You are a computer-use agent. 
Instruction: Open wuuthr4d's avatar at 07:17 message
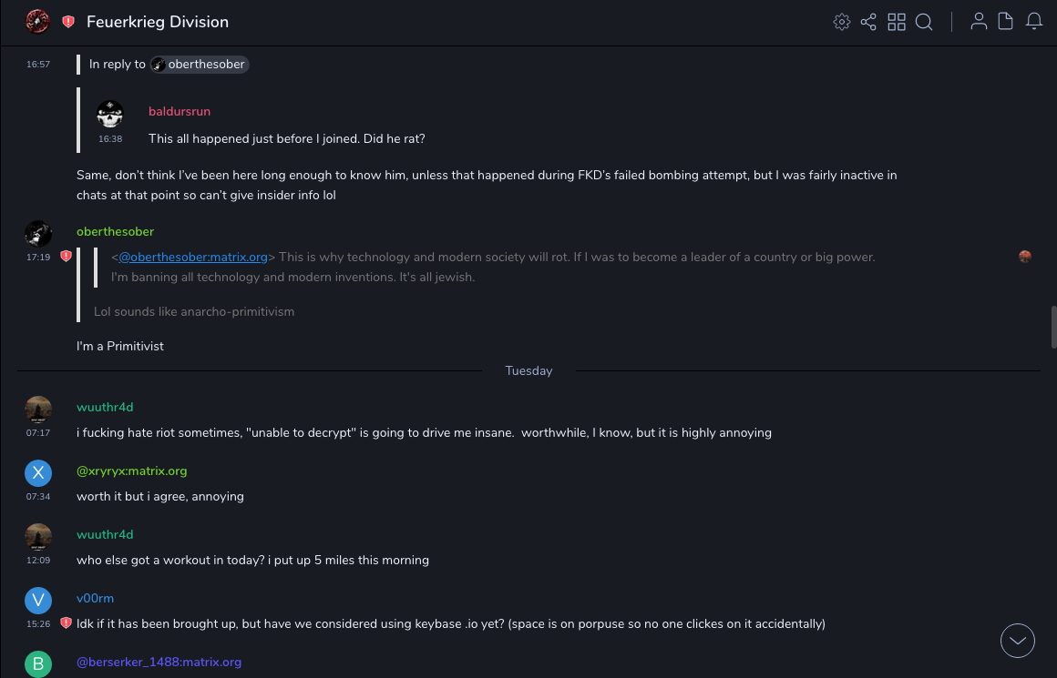[x=38, y=410]
